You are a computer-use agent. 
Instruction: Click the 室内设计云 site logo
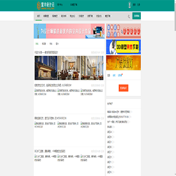click(45, 5)
